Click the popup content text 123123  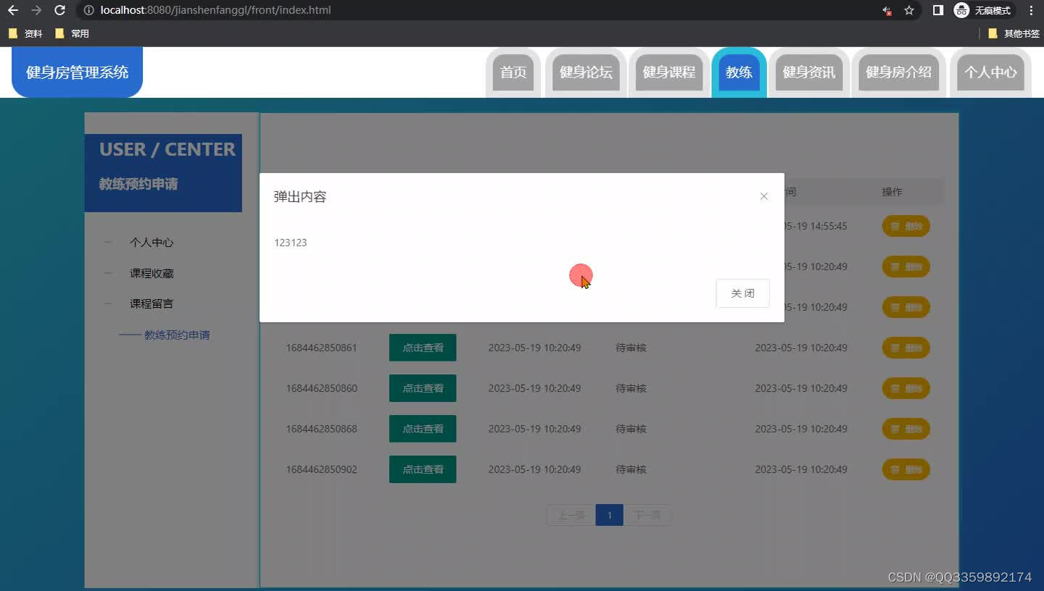point(291,243)
